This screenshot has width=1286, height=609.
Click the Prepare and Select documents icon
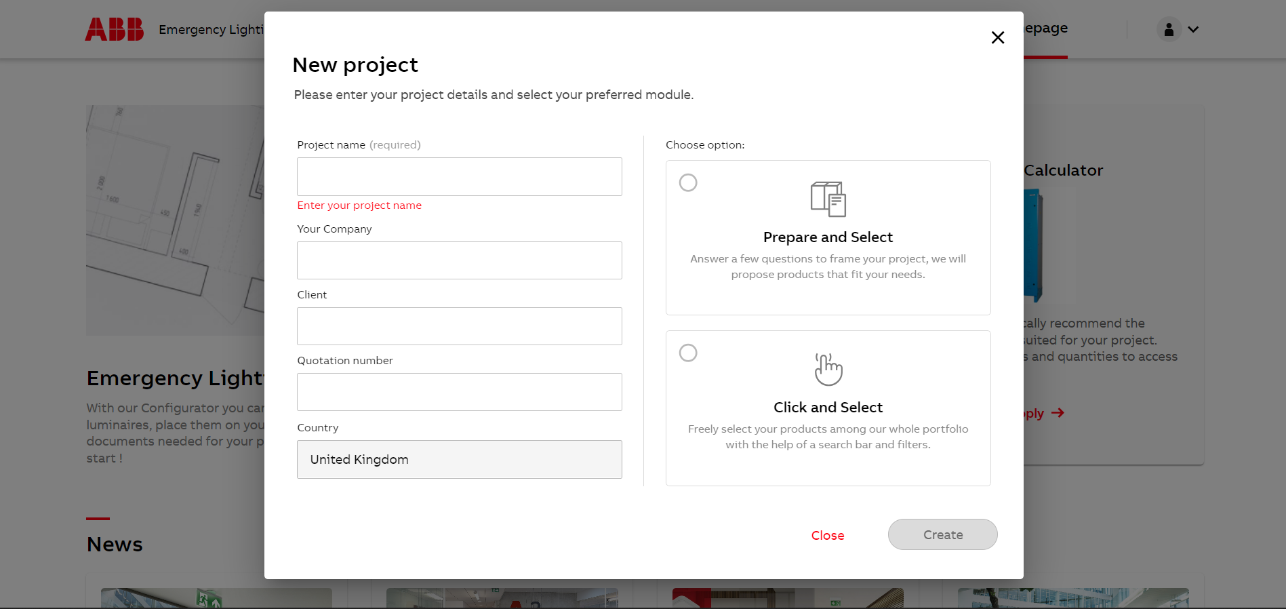click(828, 199)
